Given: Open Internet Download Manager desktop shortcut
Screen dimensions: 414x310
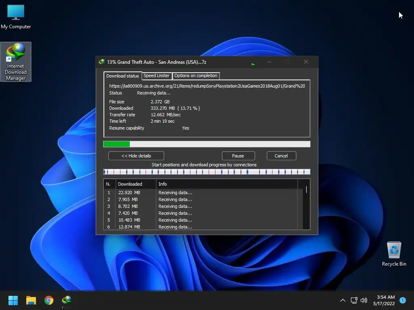Looking at the screenshot, I should point(16,62).
